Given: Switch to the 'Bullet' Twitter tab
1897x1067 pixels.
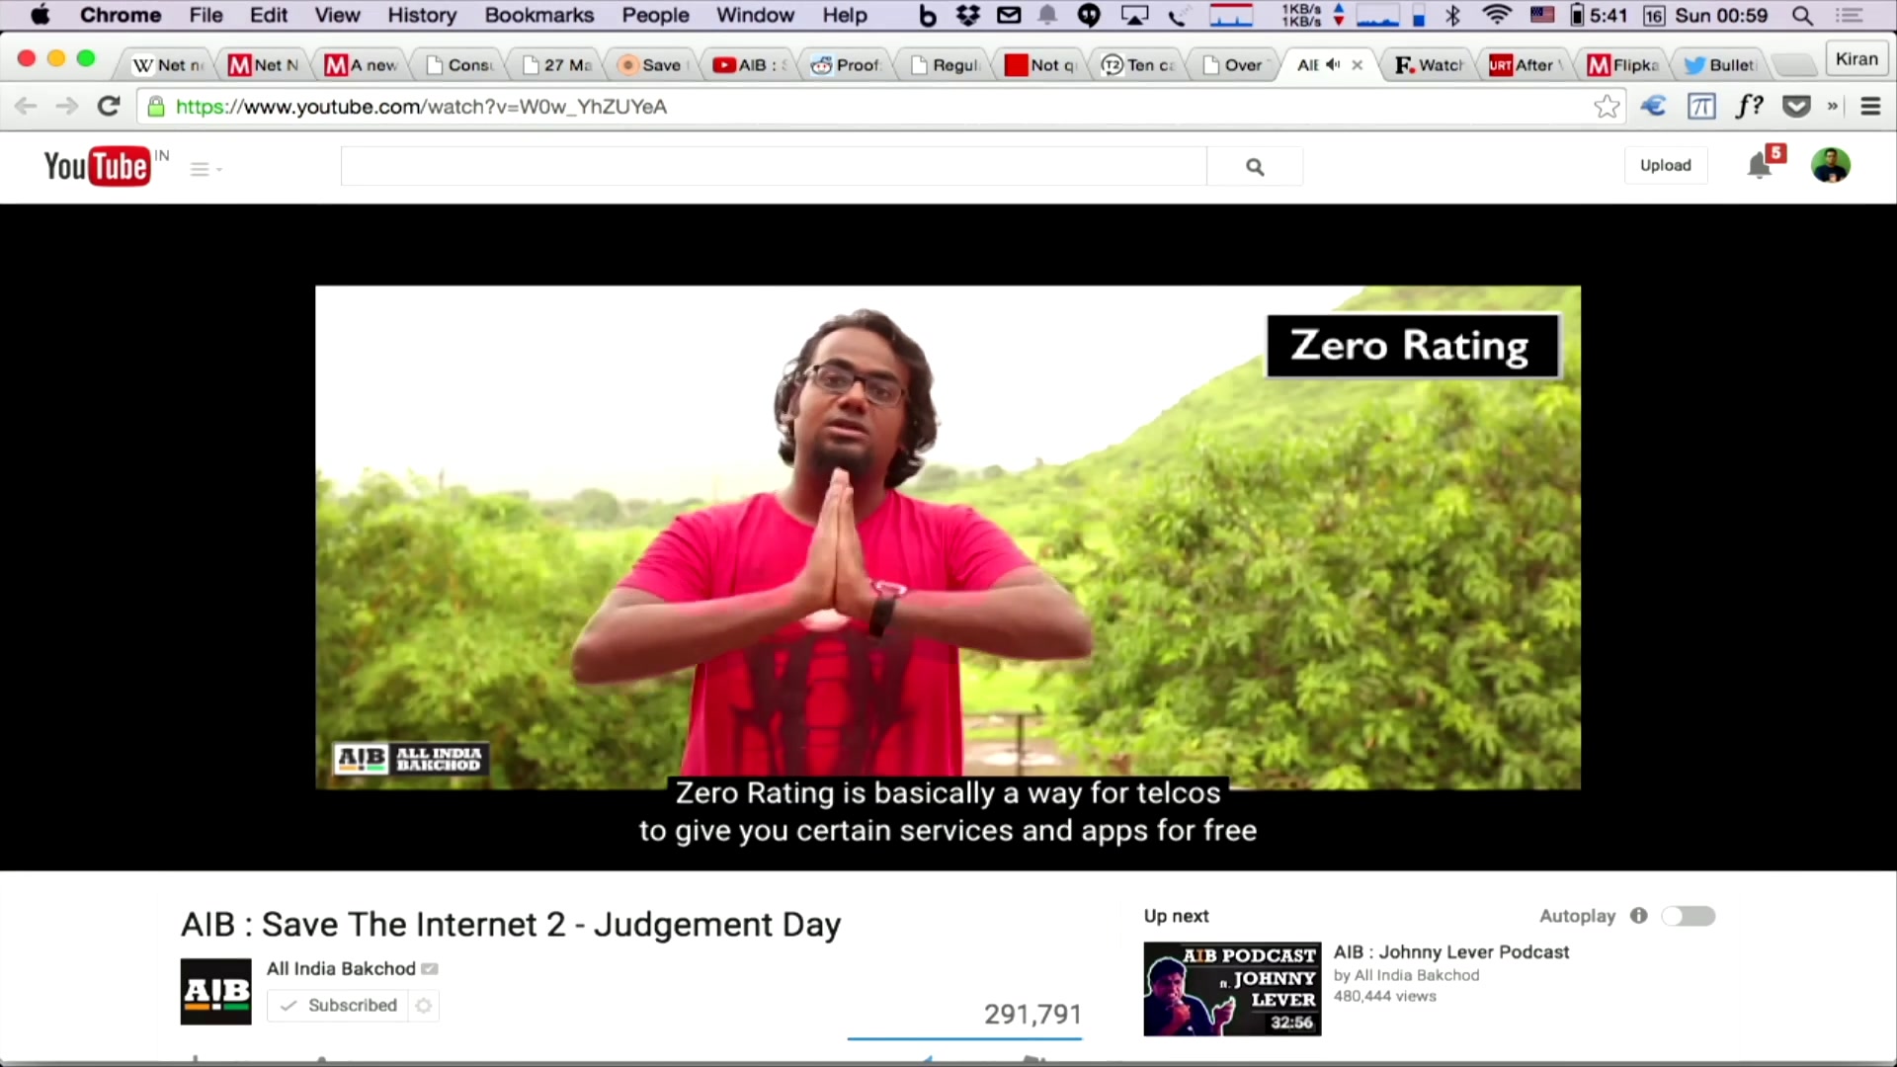Looking at the screenshot, I should [1720, 65].
